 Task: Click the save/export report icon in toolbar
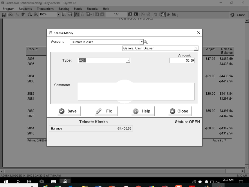[x=4, y=15]
